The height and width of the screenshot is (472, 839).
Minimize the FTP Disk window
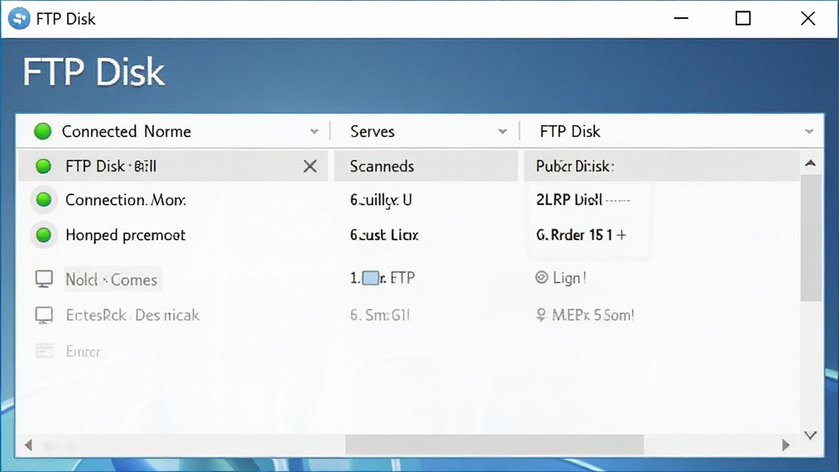681,18
